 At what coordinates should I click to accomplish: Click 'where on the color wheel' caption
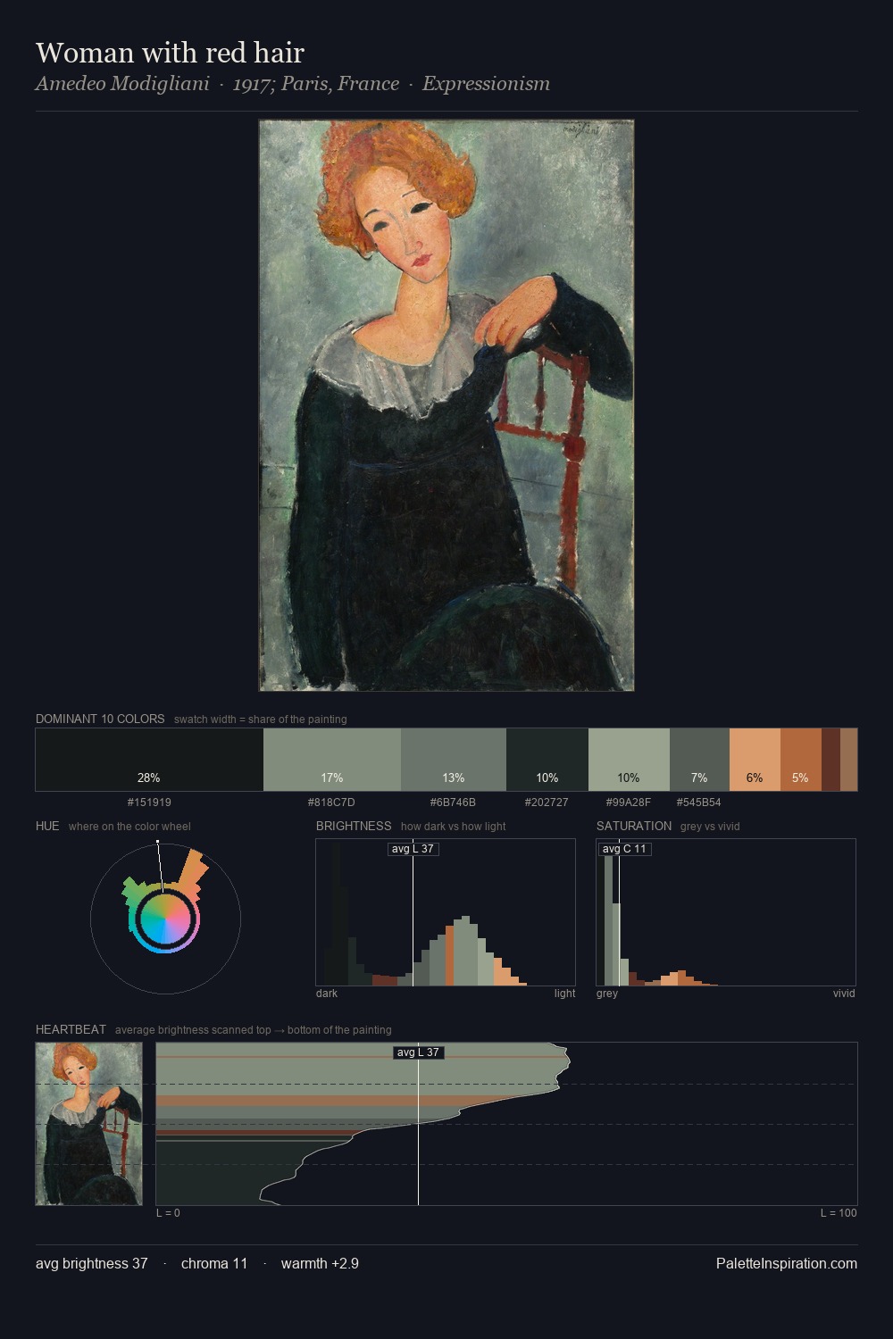click(x=129, y=827)
